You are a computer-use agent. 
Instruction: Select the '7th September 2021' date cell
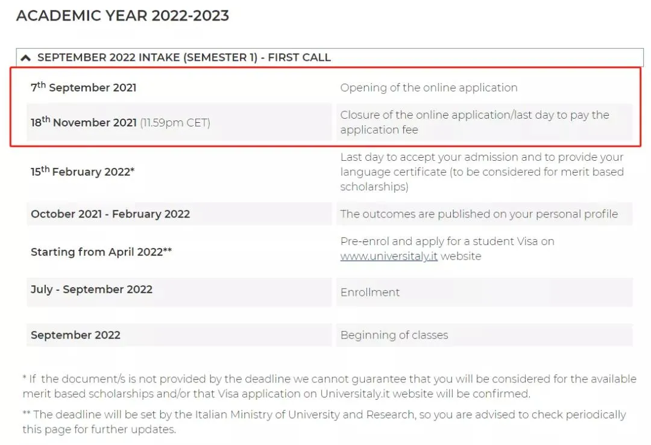pyautogui.click(x=84, y=88)
